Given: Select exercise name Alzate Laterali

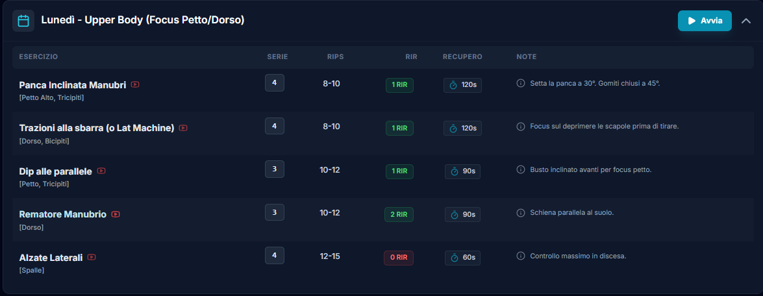Looking at the screenshot, I should click(51, 258).
